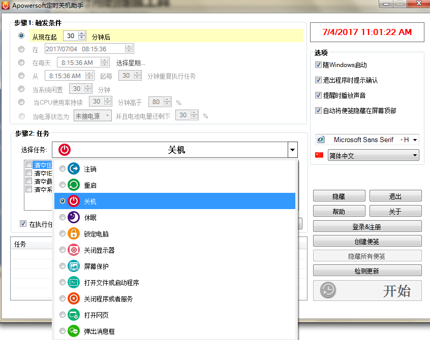430x340 pixels.
Task: Click the 隐藏 button
Action: click(339, 196)
